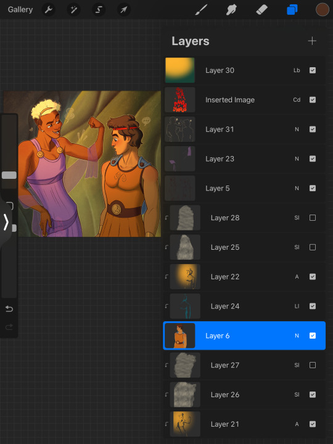
Task: Select the Layer 5 name
Action: 218,188
